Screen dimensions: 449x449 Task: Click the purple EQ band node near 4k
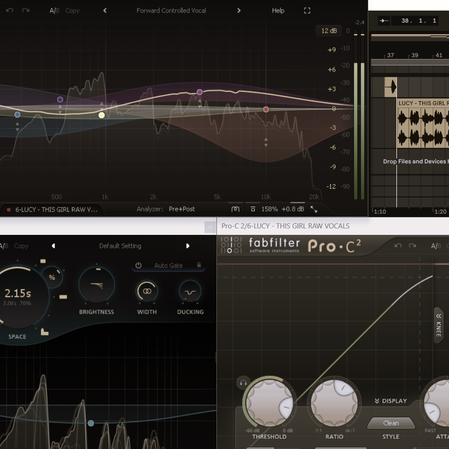tap(199, 92)
